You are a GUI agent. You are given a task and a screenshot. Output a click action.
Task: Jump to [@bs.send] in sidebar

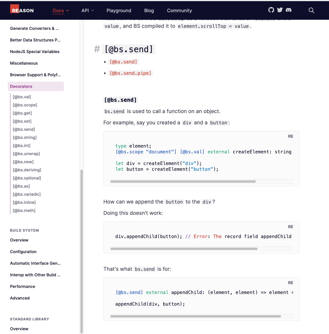pyautogui.click(x=24, y=129)
